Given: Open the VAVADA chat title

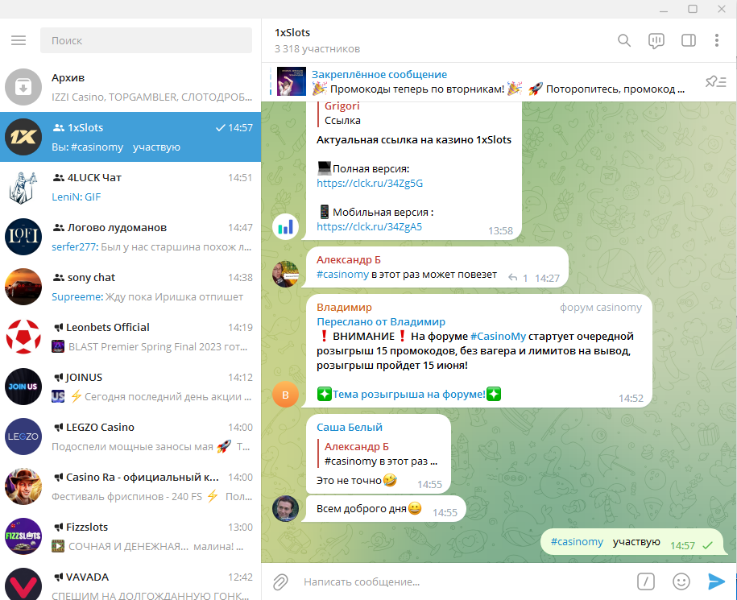Looking at the screenshot, I should (87, 577).
